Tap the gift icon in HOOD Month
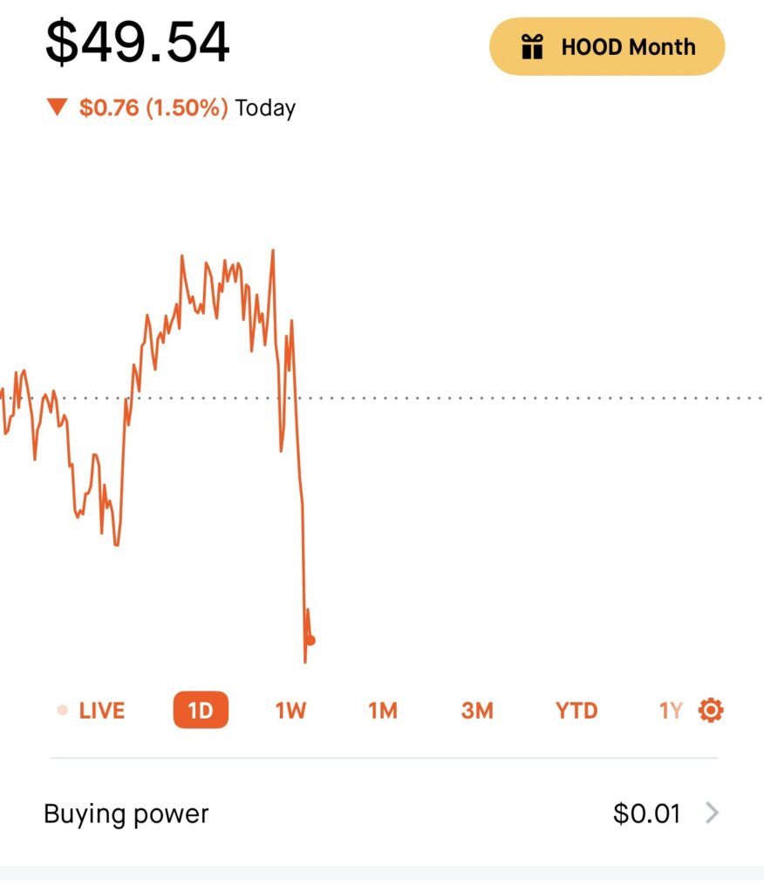 (x=531, y=47)
